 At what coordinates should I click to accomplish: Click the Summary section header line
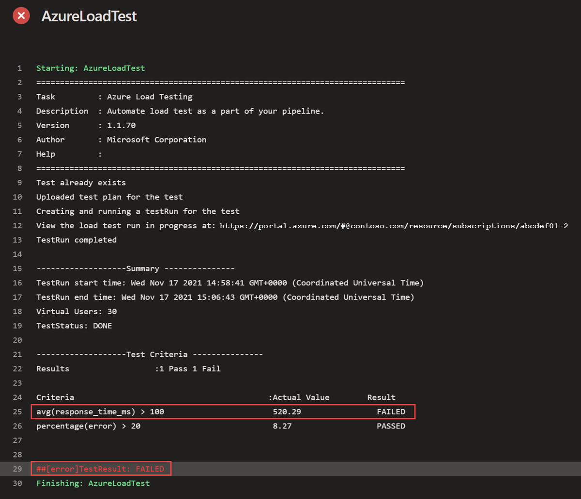136,269
